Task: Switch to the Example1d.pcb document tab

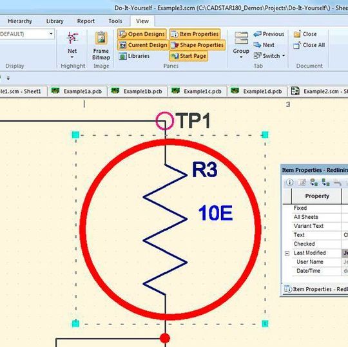Action: coord(256,91)
